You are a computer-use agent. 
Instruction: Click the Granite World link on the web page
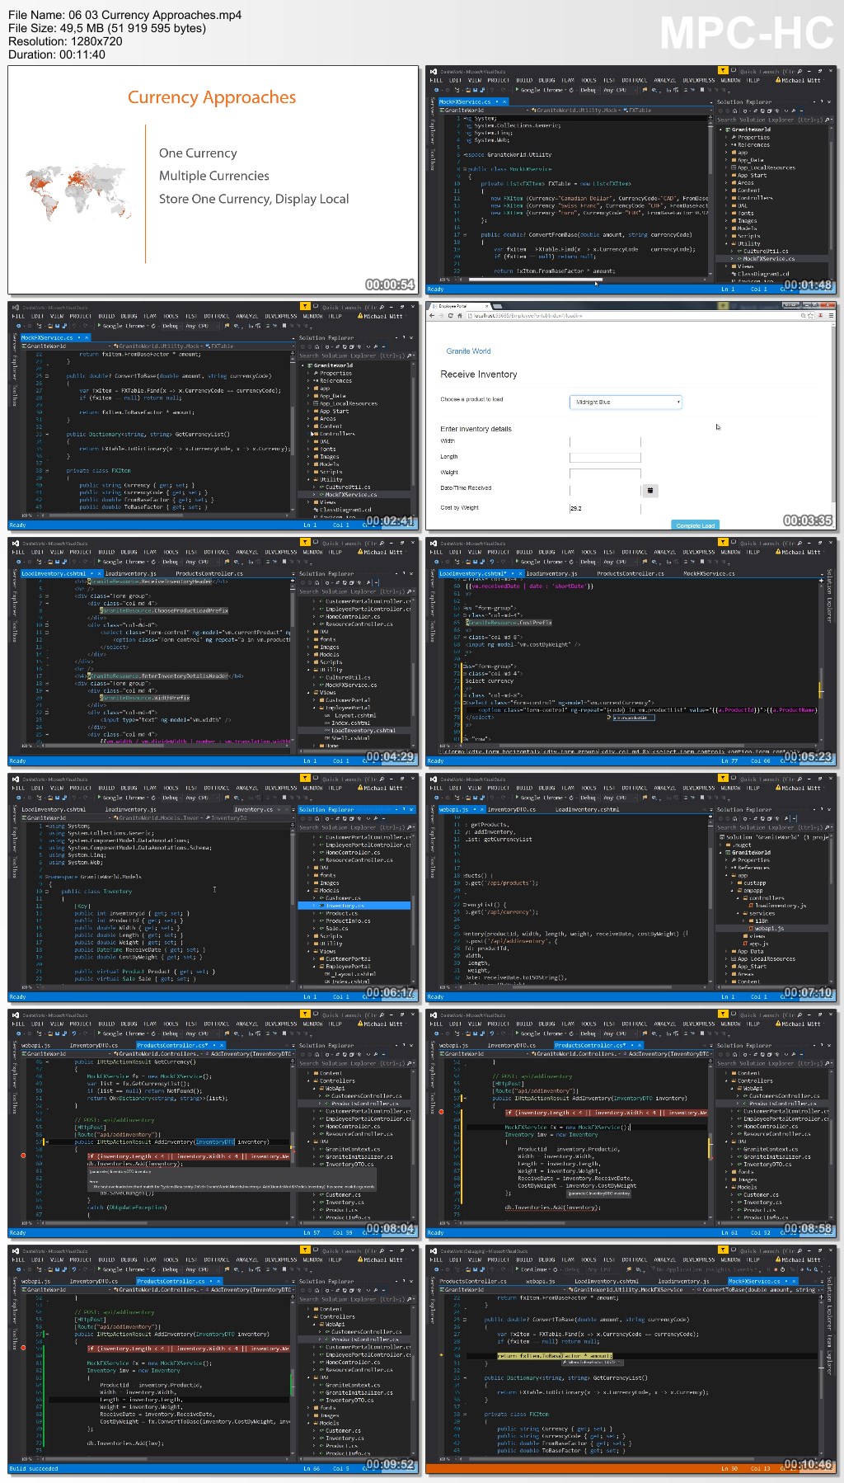(x=468, y=351)
